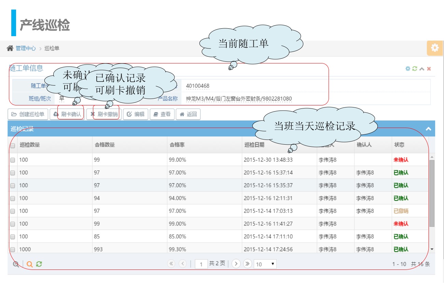Viewport: 444px width, 307px height.
Task: Check the row dated 2015-12-30 13:48:33
Action: (x=13, y=160)
